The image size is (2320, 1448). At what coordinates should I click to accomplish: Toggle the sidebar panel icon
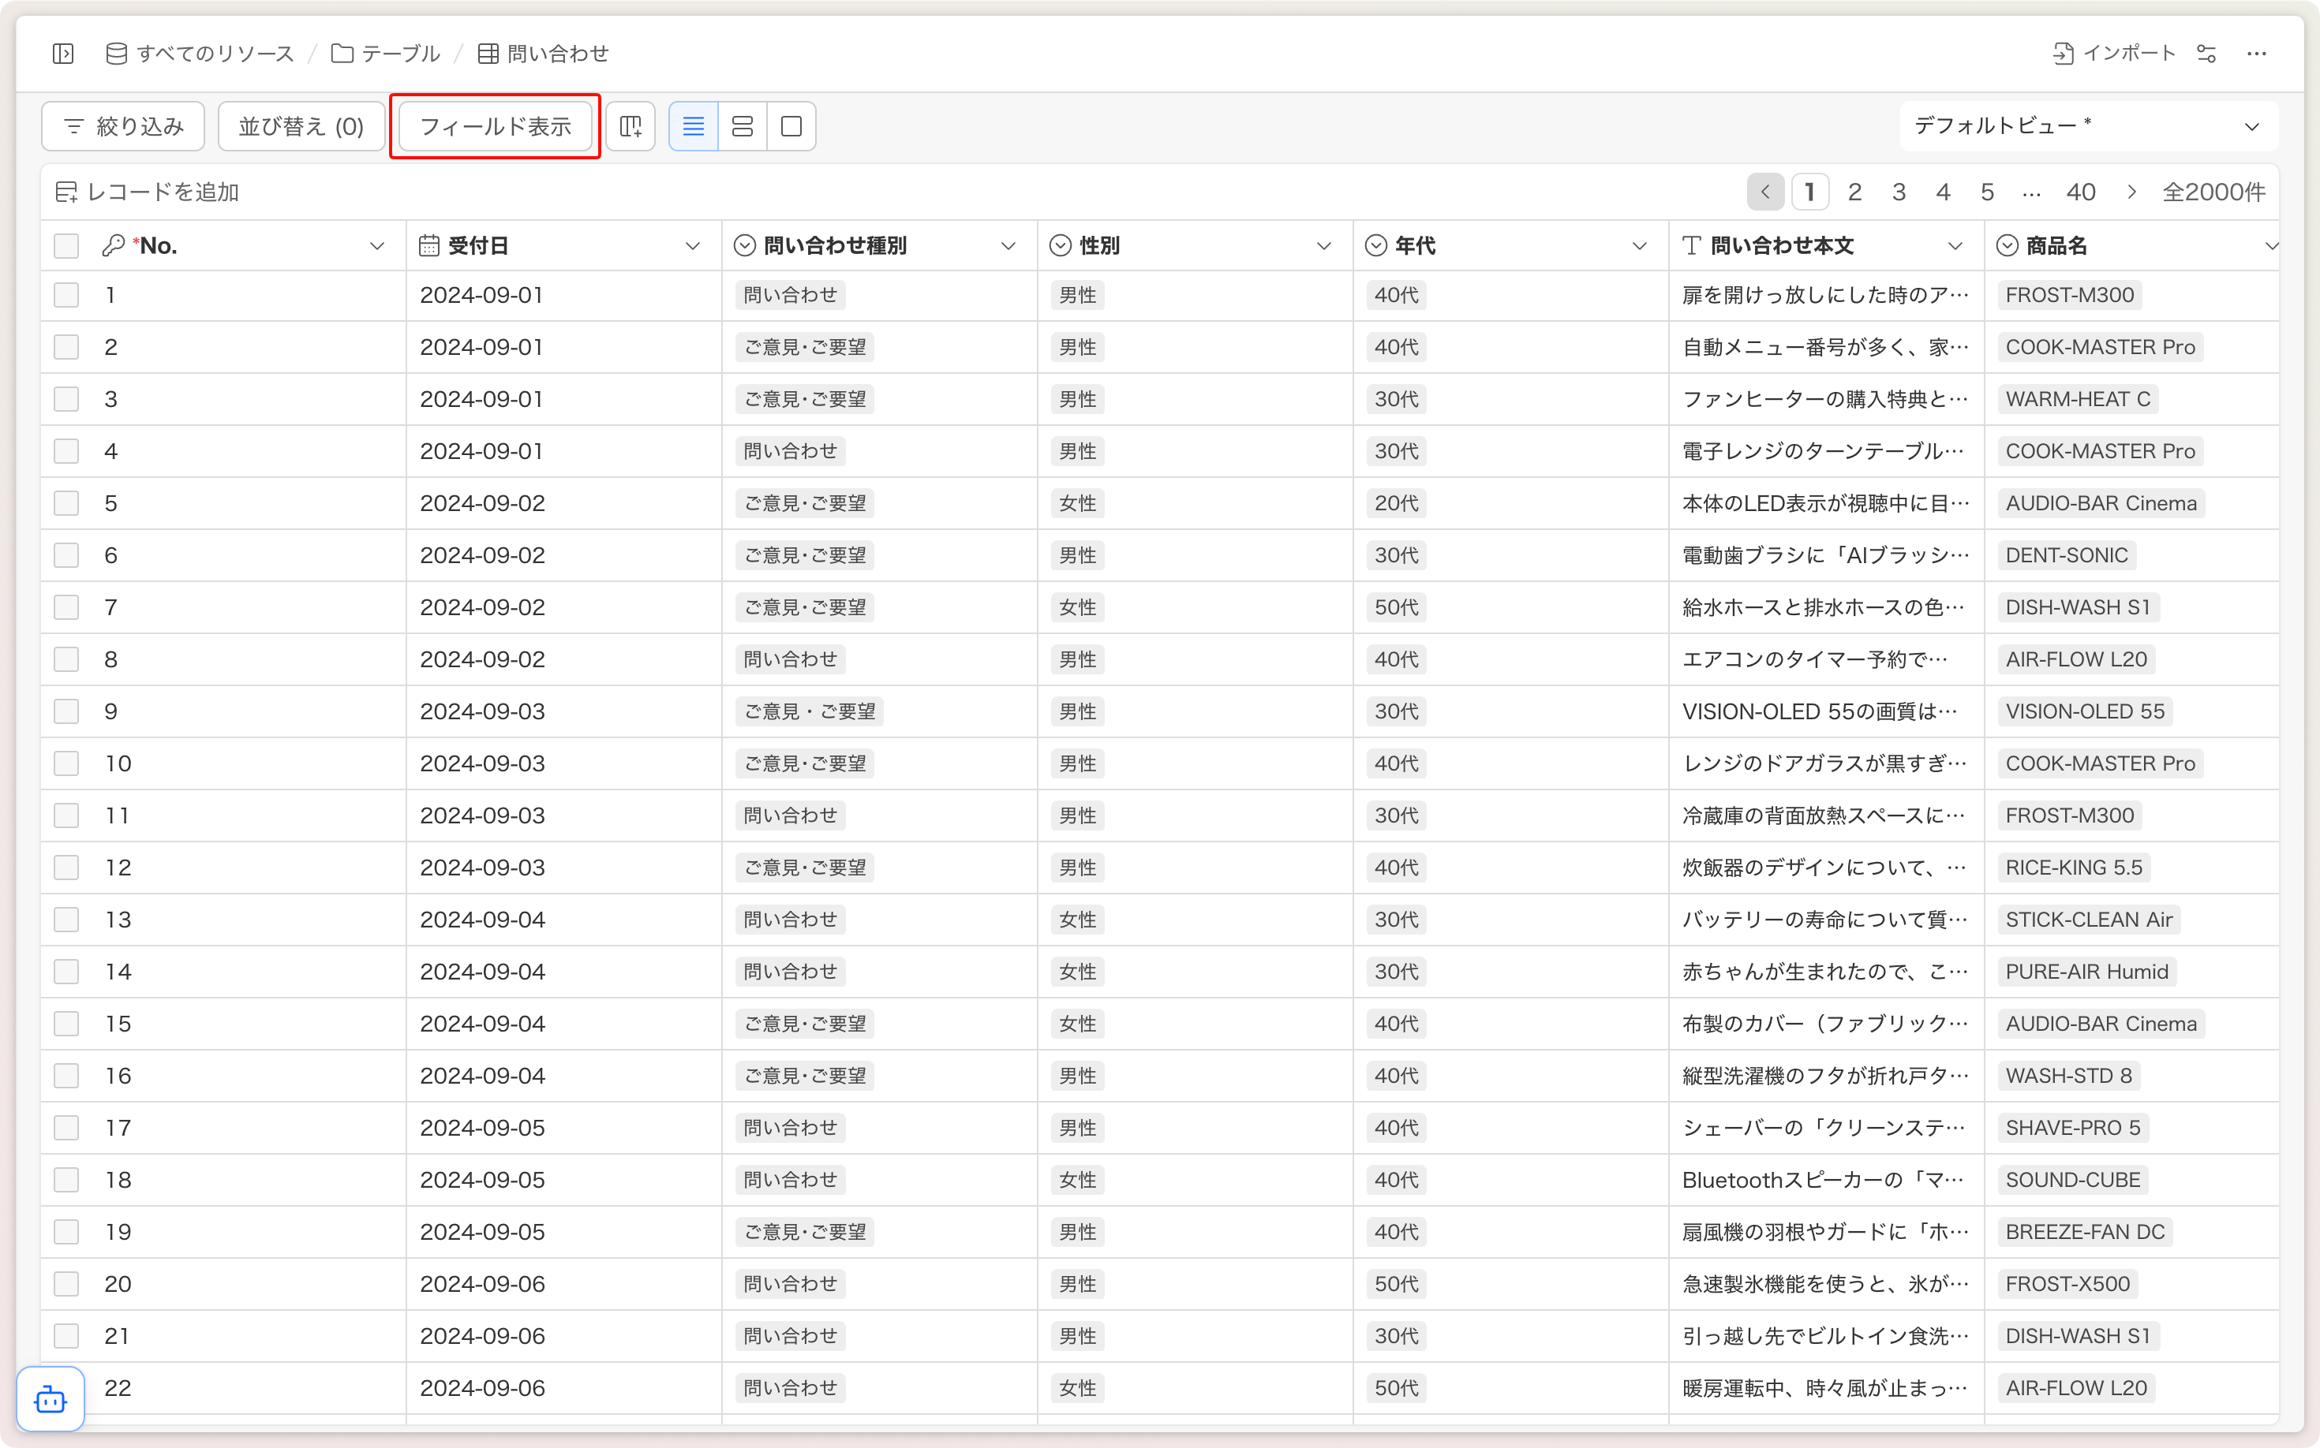coord(63,54)
